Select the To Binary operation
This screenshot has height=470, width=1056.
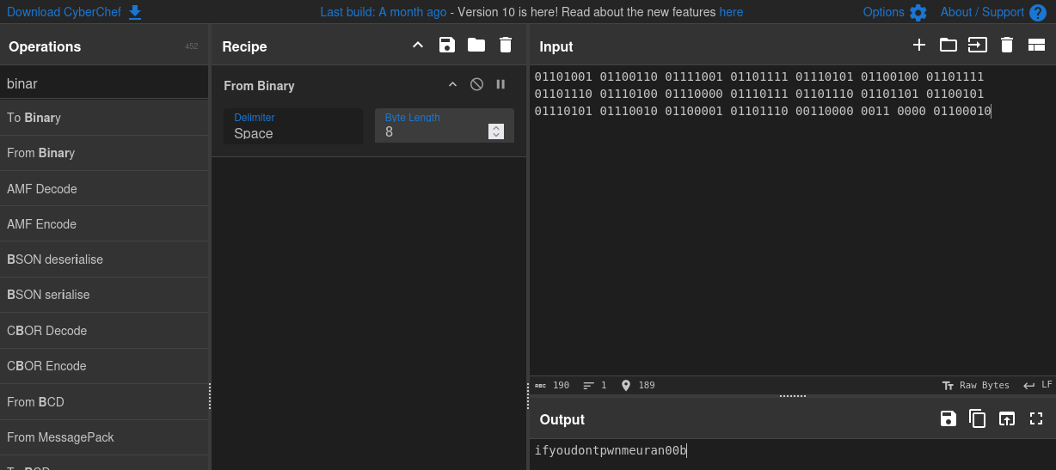[104, 118]
